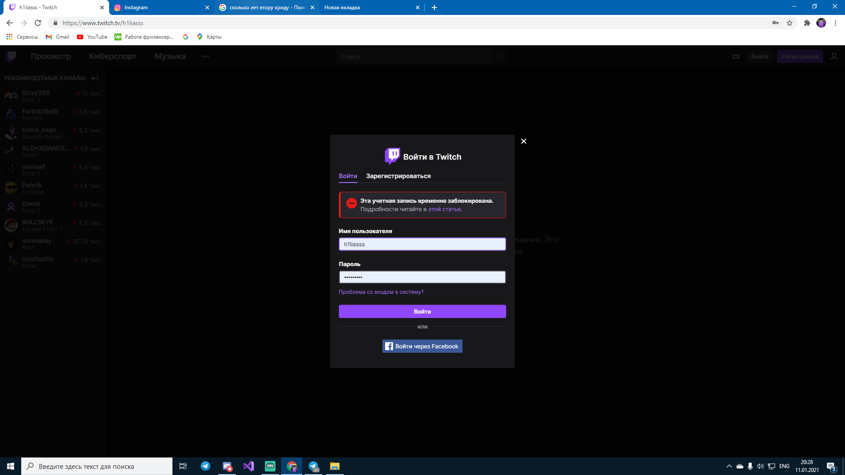Screen dimensions: 845x475
Task: Open Task View on taskbar
Action: pyautogui.click(x=183, y=466)
